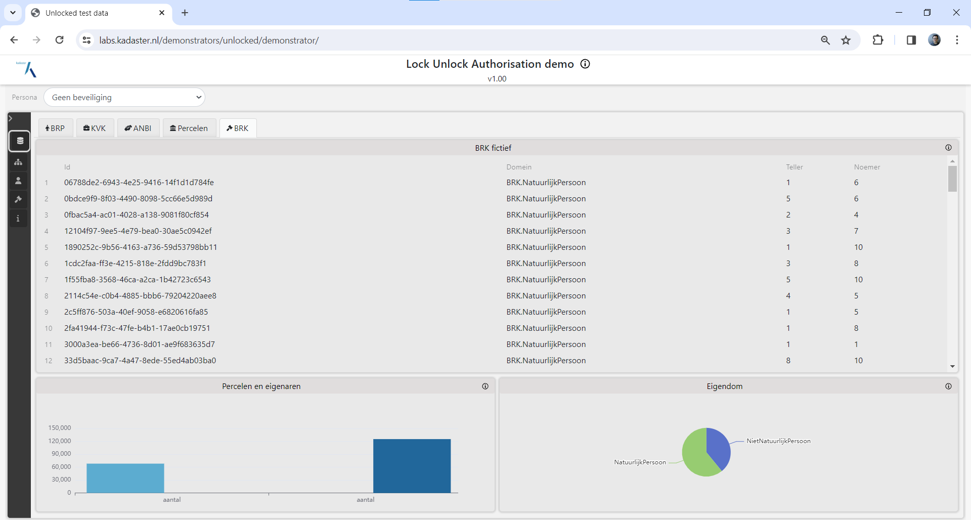Click the table scrollbar down arrow
This screenshot has width=971, height=520.
pos(952,366)
